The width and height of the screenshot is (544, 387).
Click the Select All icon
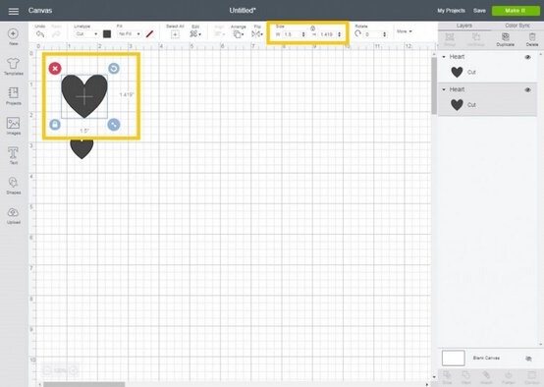175,34
